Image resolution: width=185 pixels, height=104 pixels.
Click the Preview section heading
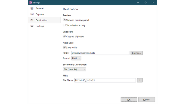(x=67, y=15)
